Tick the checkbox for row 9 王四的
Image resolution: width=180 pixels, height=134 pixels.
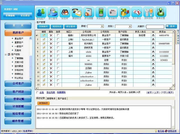[x=58, y=68]
